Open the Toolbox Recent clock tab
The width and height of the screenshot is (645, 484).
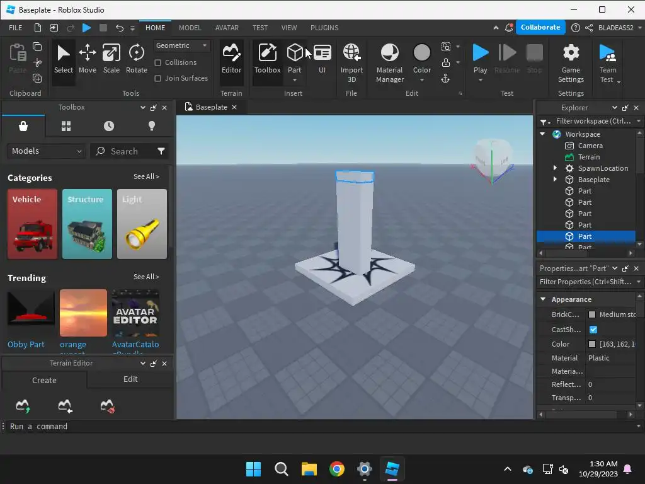click(x=109, y=126)
